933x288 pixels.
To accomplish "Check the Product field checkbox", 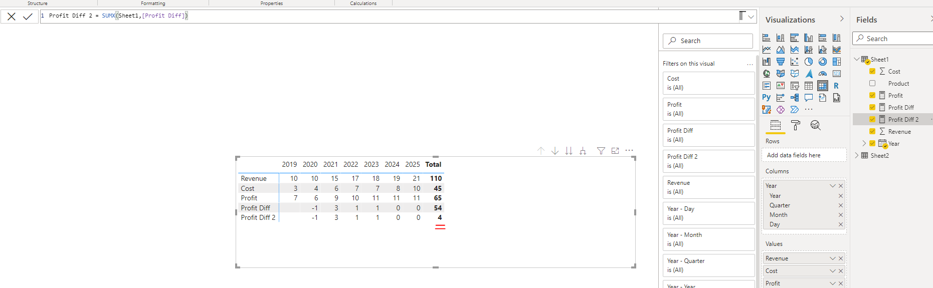I will 872,83.
